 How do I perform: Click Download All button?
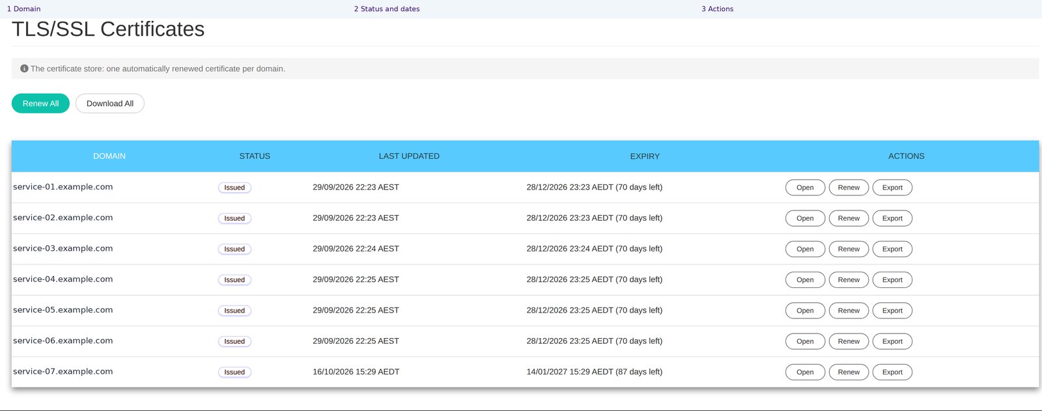point(110,104)
